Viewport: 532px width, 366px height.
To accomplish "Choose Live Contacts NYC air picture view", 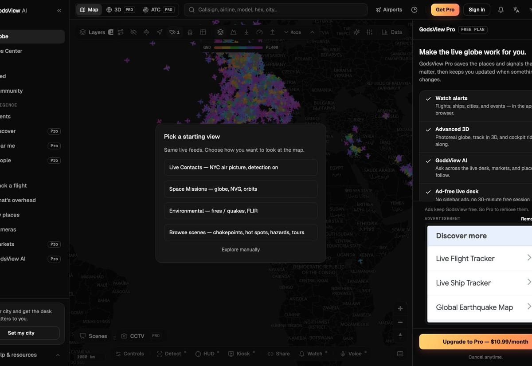I will [241, 167].
